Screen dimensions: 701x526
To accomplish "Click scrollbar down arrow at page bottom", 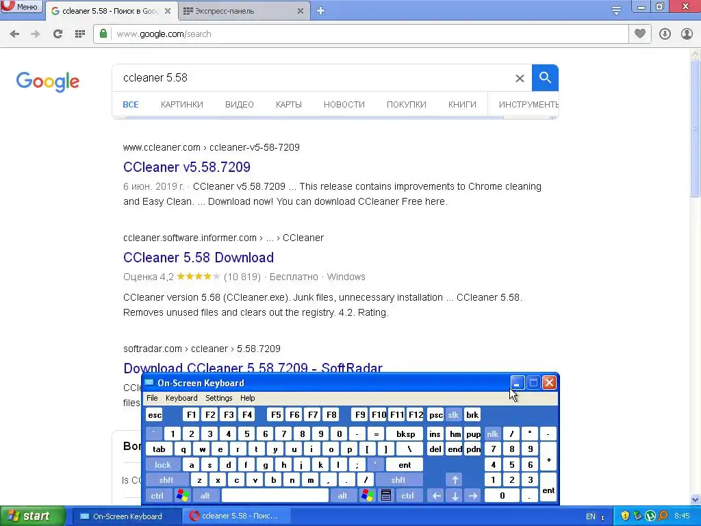I will (x=695, y=499).
